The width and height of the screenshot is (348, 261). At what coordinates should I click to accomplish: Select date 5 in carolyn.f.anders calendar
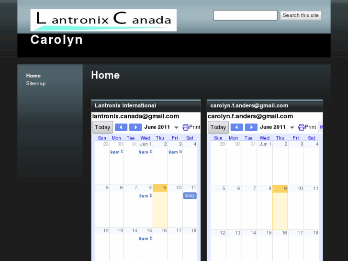coord(224,189)
